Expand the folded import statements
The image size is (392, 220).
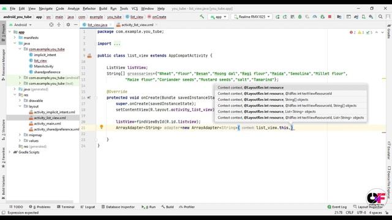click(x=117, y=43)
